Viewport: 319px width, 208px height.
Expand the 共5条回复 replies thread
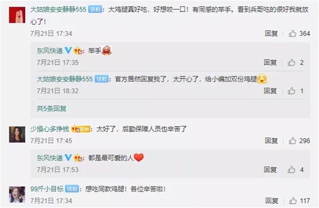tap(52, 108)
